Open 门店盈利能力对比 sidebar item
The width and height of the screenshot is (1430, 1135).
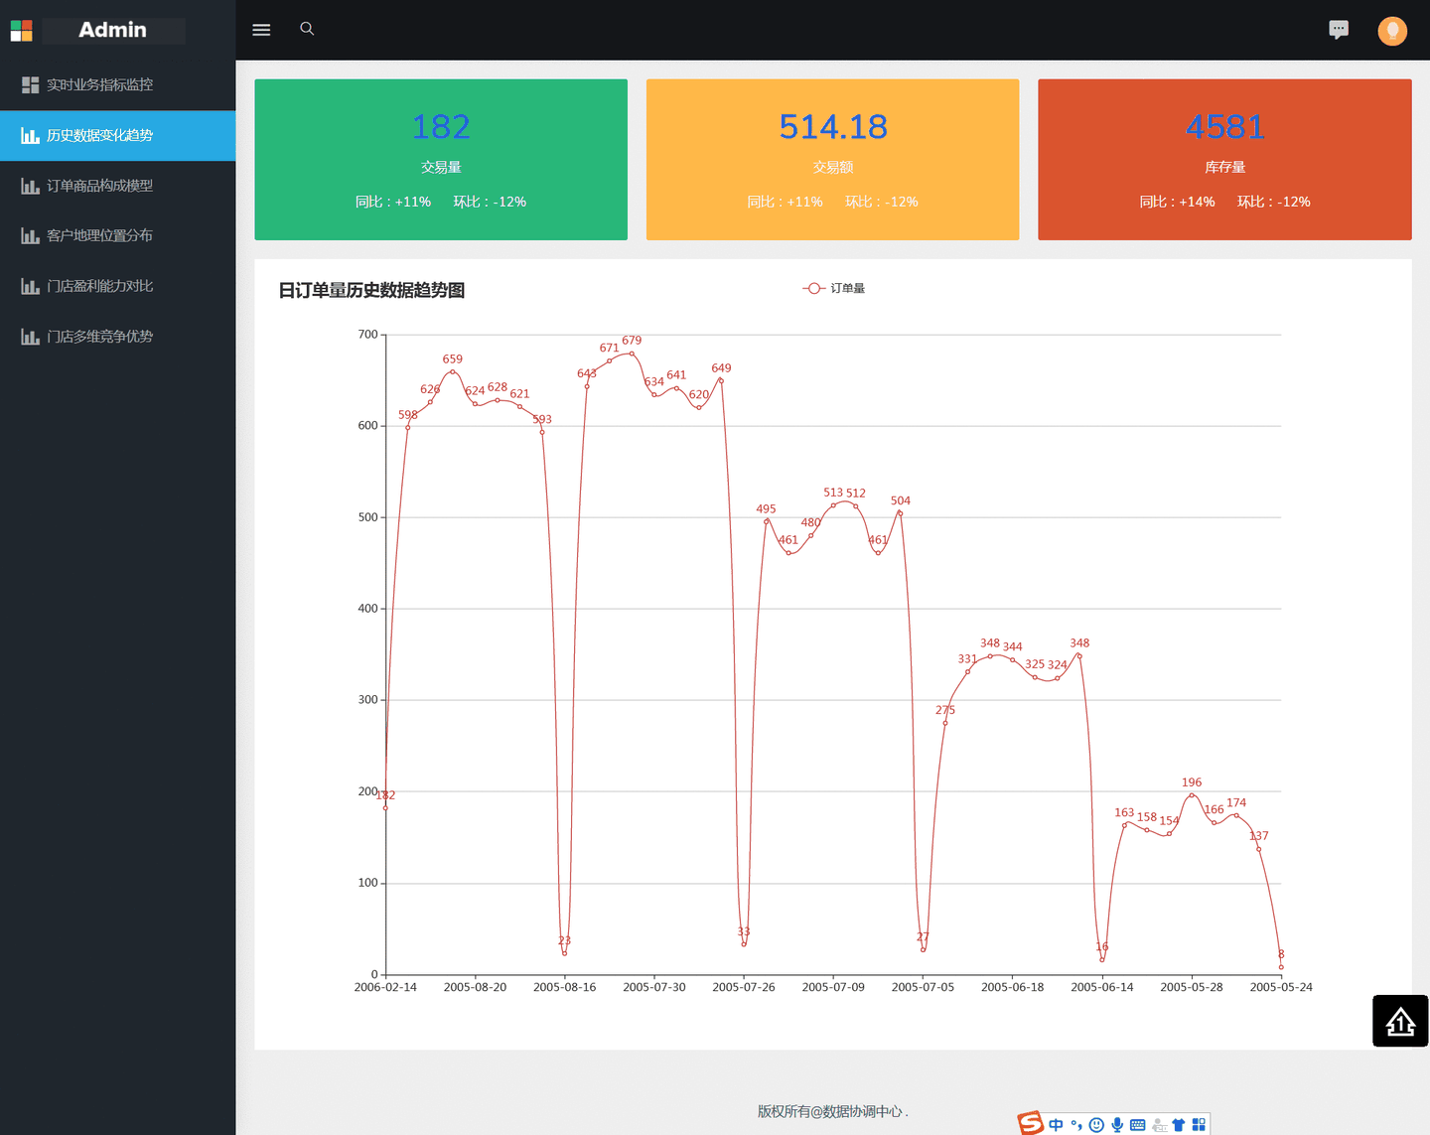117,286
